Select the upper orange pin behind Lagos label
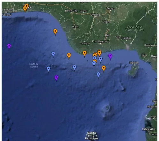 pos(26,5)
